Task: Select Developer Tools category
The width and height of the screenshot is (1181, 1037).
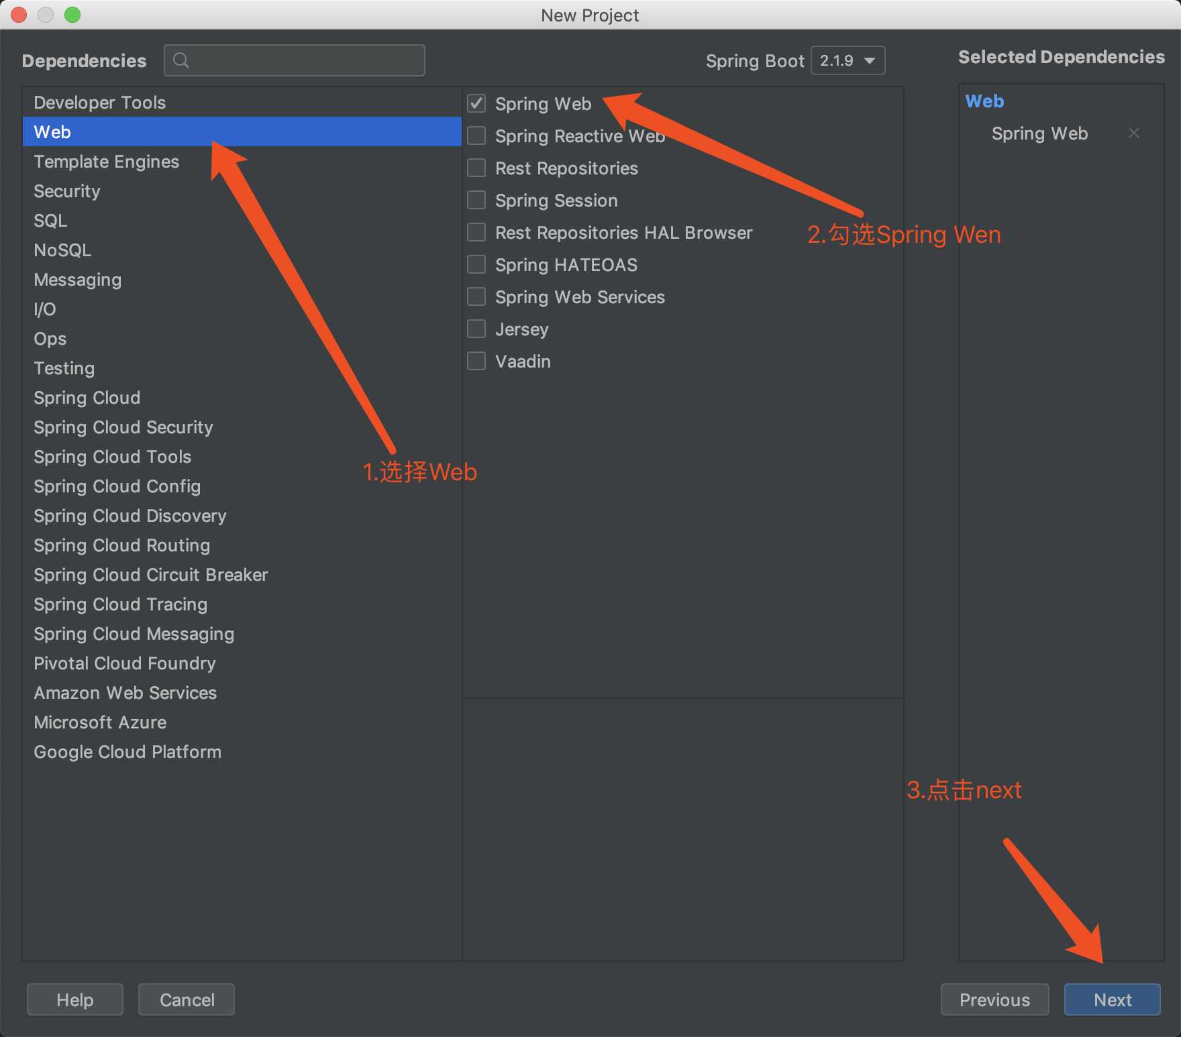Action: 242,102
